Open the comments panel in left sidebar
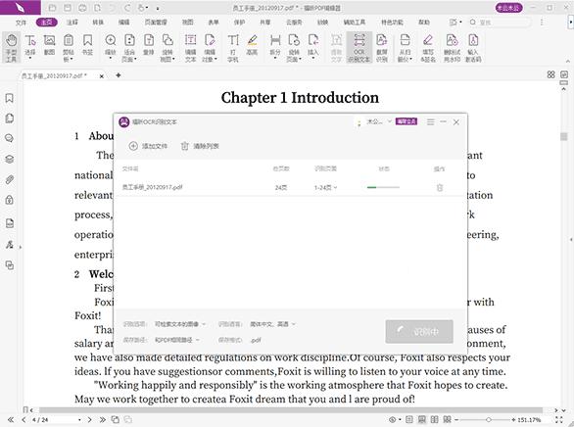This screenshot has width=574, height=427. [x=10, y=138]
